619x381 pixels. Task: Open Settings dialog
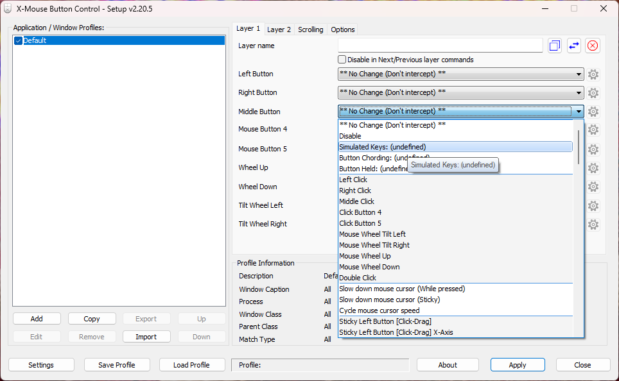pos(41,365)
